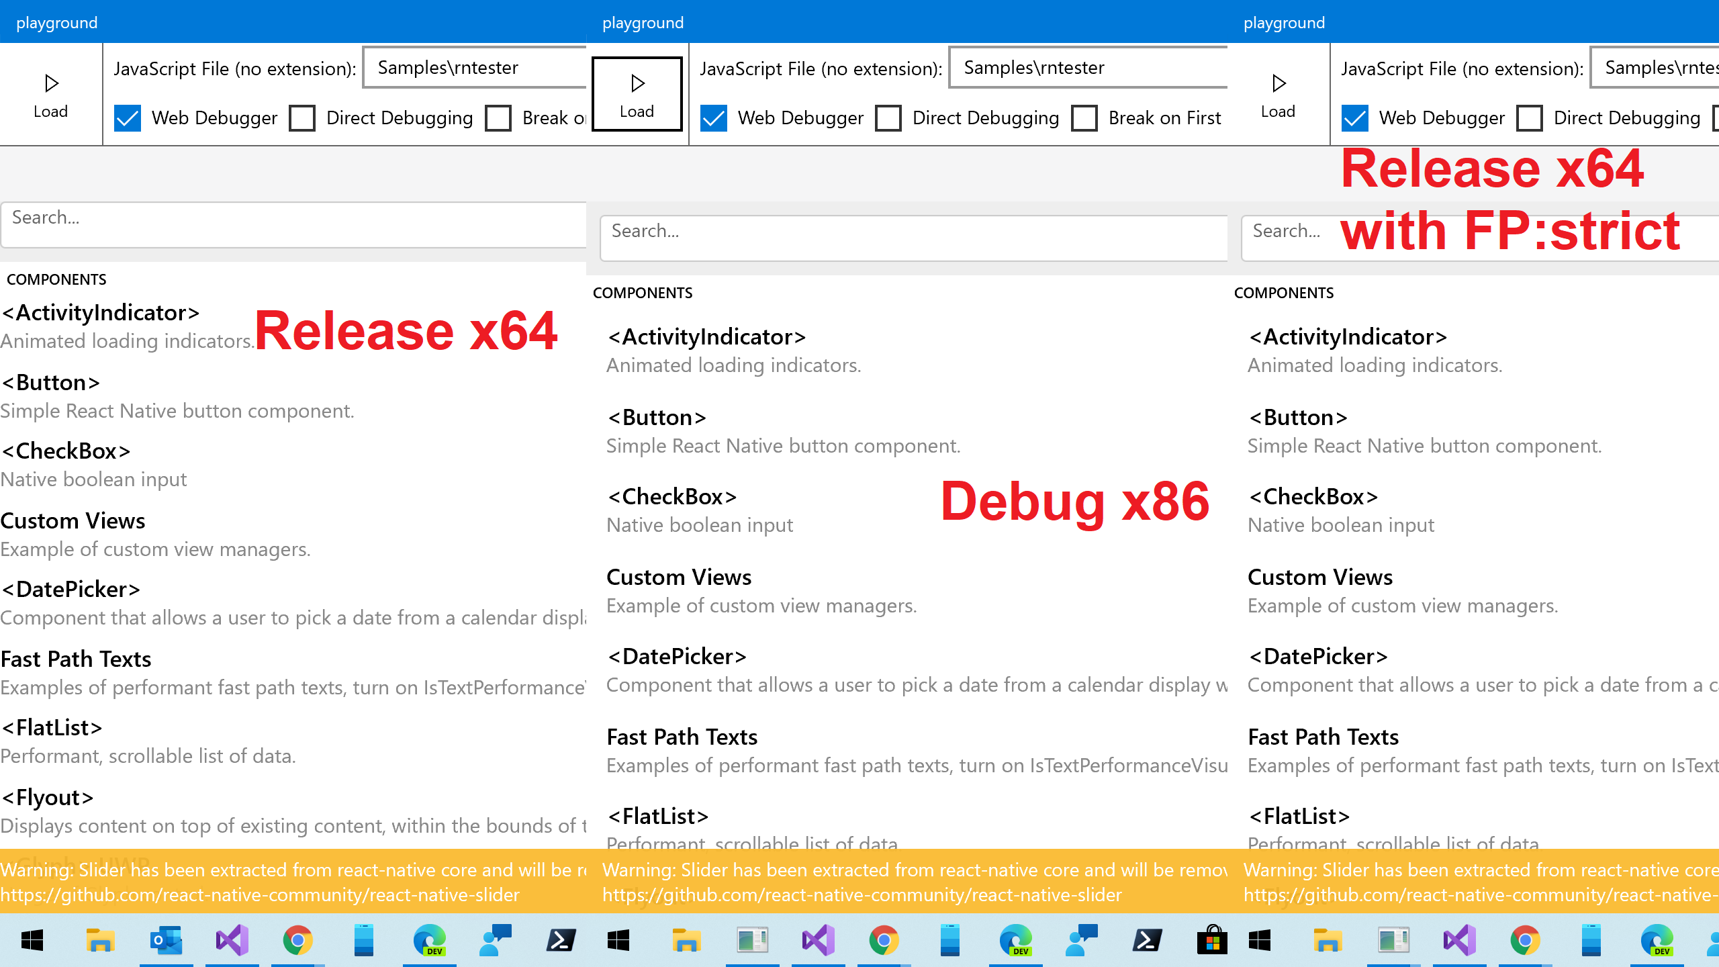Click the Start button in the Release x64 panel
The height and width of the screenshot is (967, 1719).
[x=32, y=940]
